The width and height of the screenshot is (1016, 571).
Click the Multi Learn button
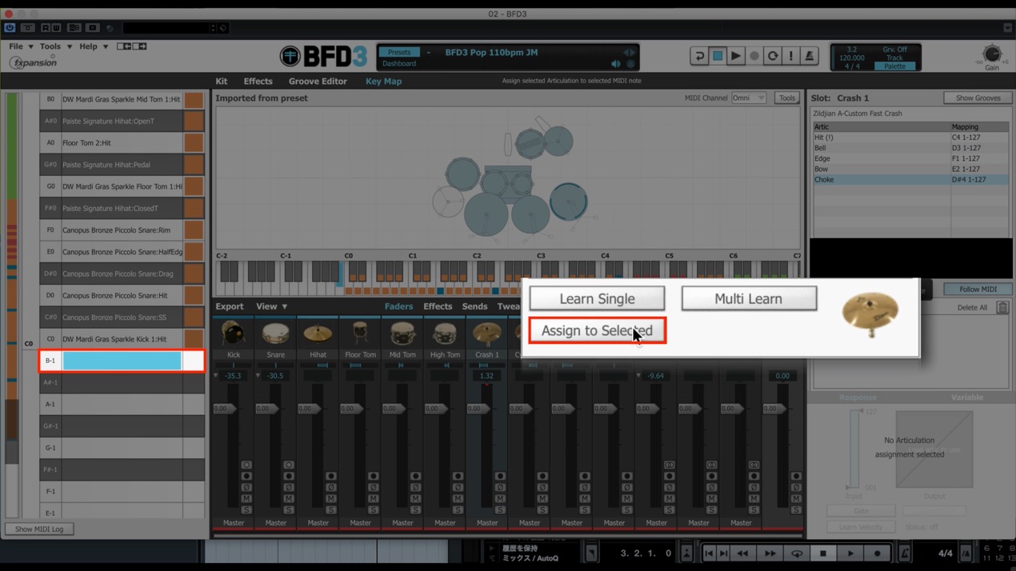tap(749, 298)
